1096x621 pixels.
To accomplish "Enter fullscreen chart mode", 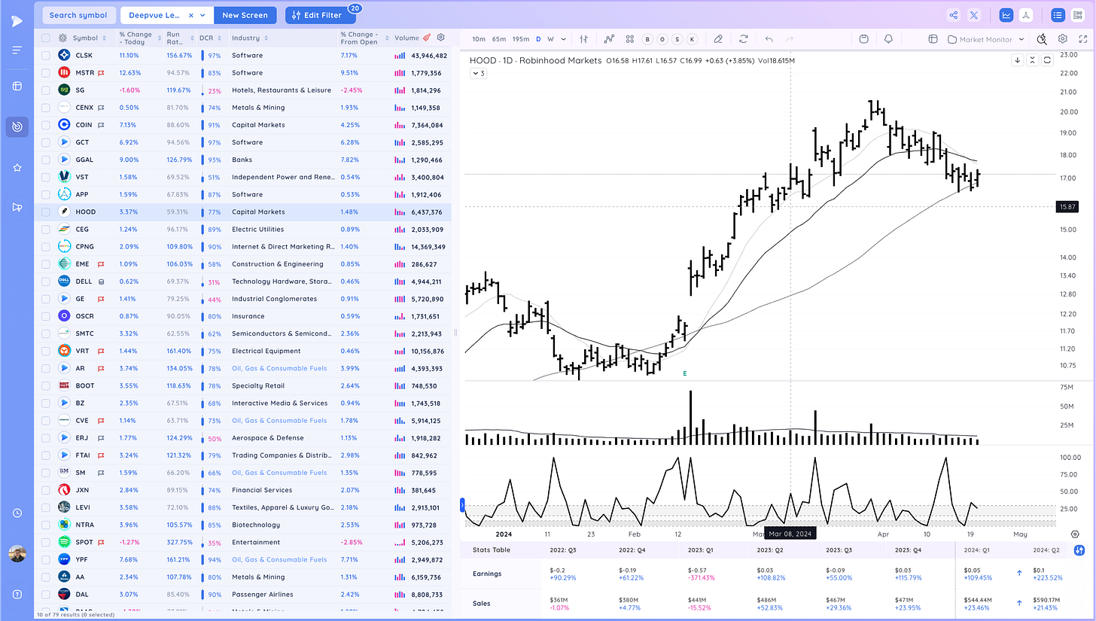I will click(x=1083, y=39).
